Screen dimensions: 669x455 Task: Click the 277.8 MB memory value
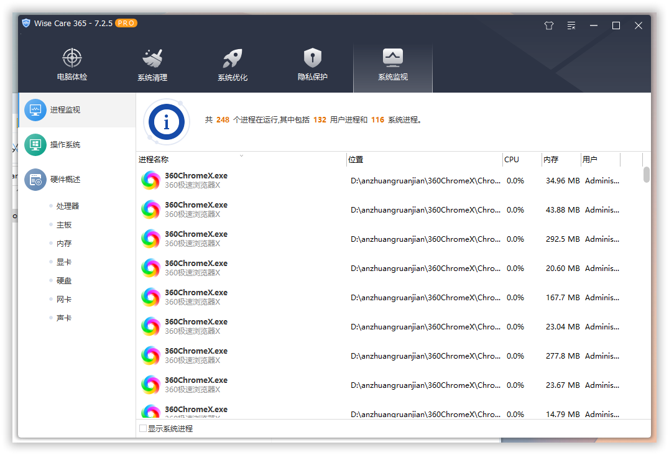(563, 356)
